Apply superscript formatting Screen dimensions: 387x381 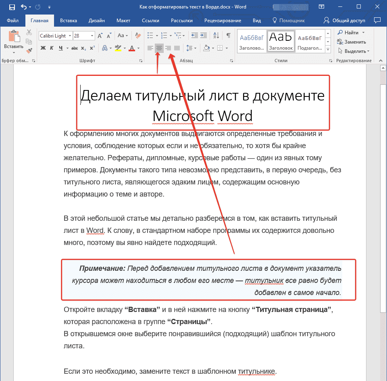tap(92, 48)
